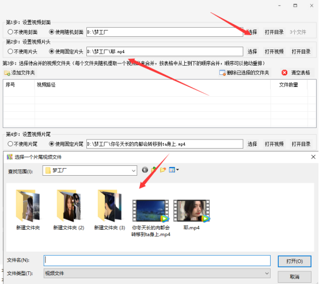This screenshot has width=319, height=284.
Task: Click the 3个文件 label
Action: [298, 32]
